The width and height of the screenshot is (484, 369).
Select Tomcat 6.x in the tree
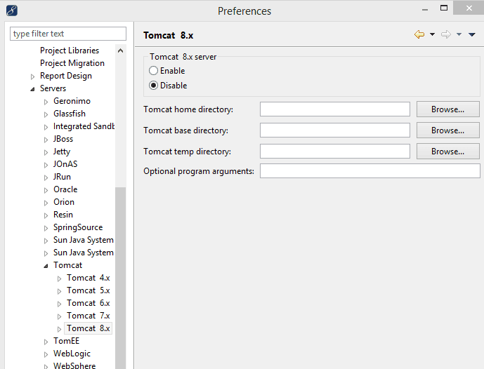tap(88, 303)
